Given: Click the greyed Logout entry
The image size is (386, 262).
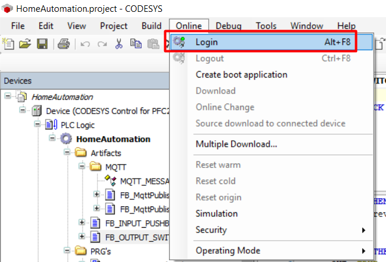Looking at the screenshot, I should click(x=272, y=59).
